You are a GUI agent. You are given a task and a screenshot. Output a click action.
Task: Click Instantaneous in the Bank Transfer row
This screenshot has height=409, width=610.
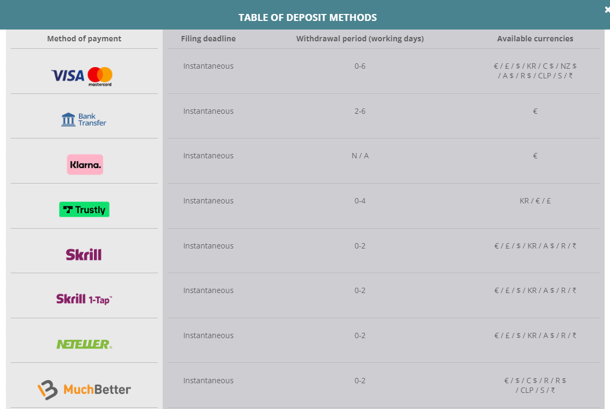[x=208, y=111]
